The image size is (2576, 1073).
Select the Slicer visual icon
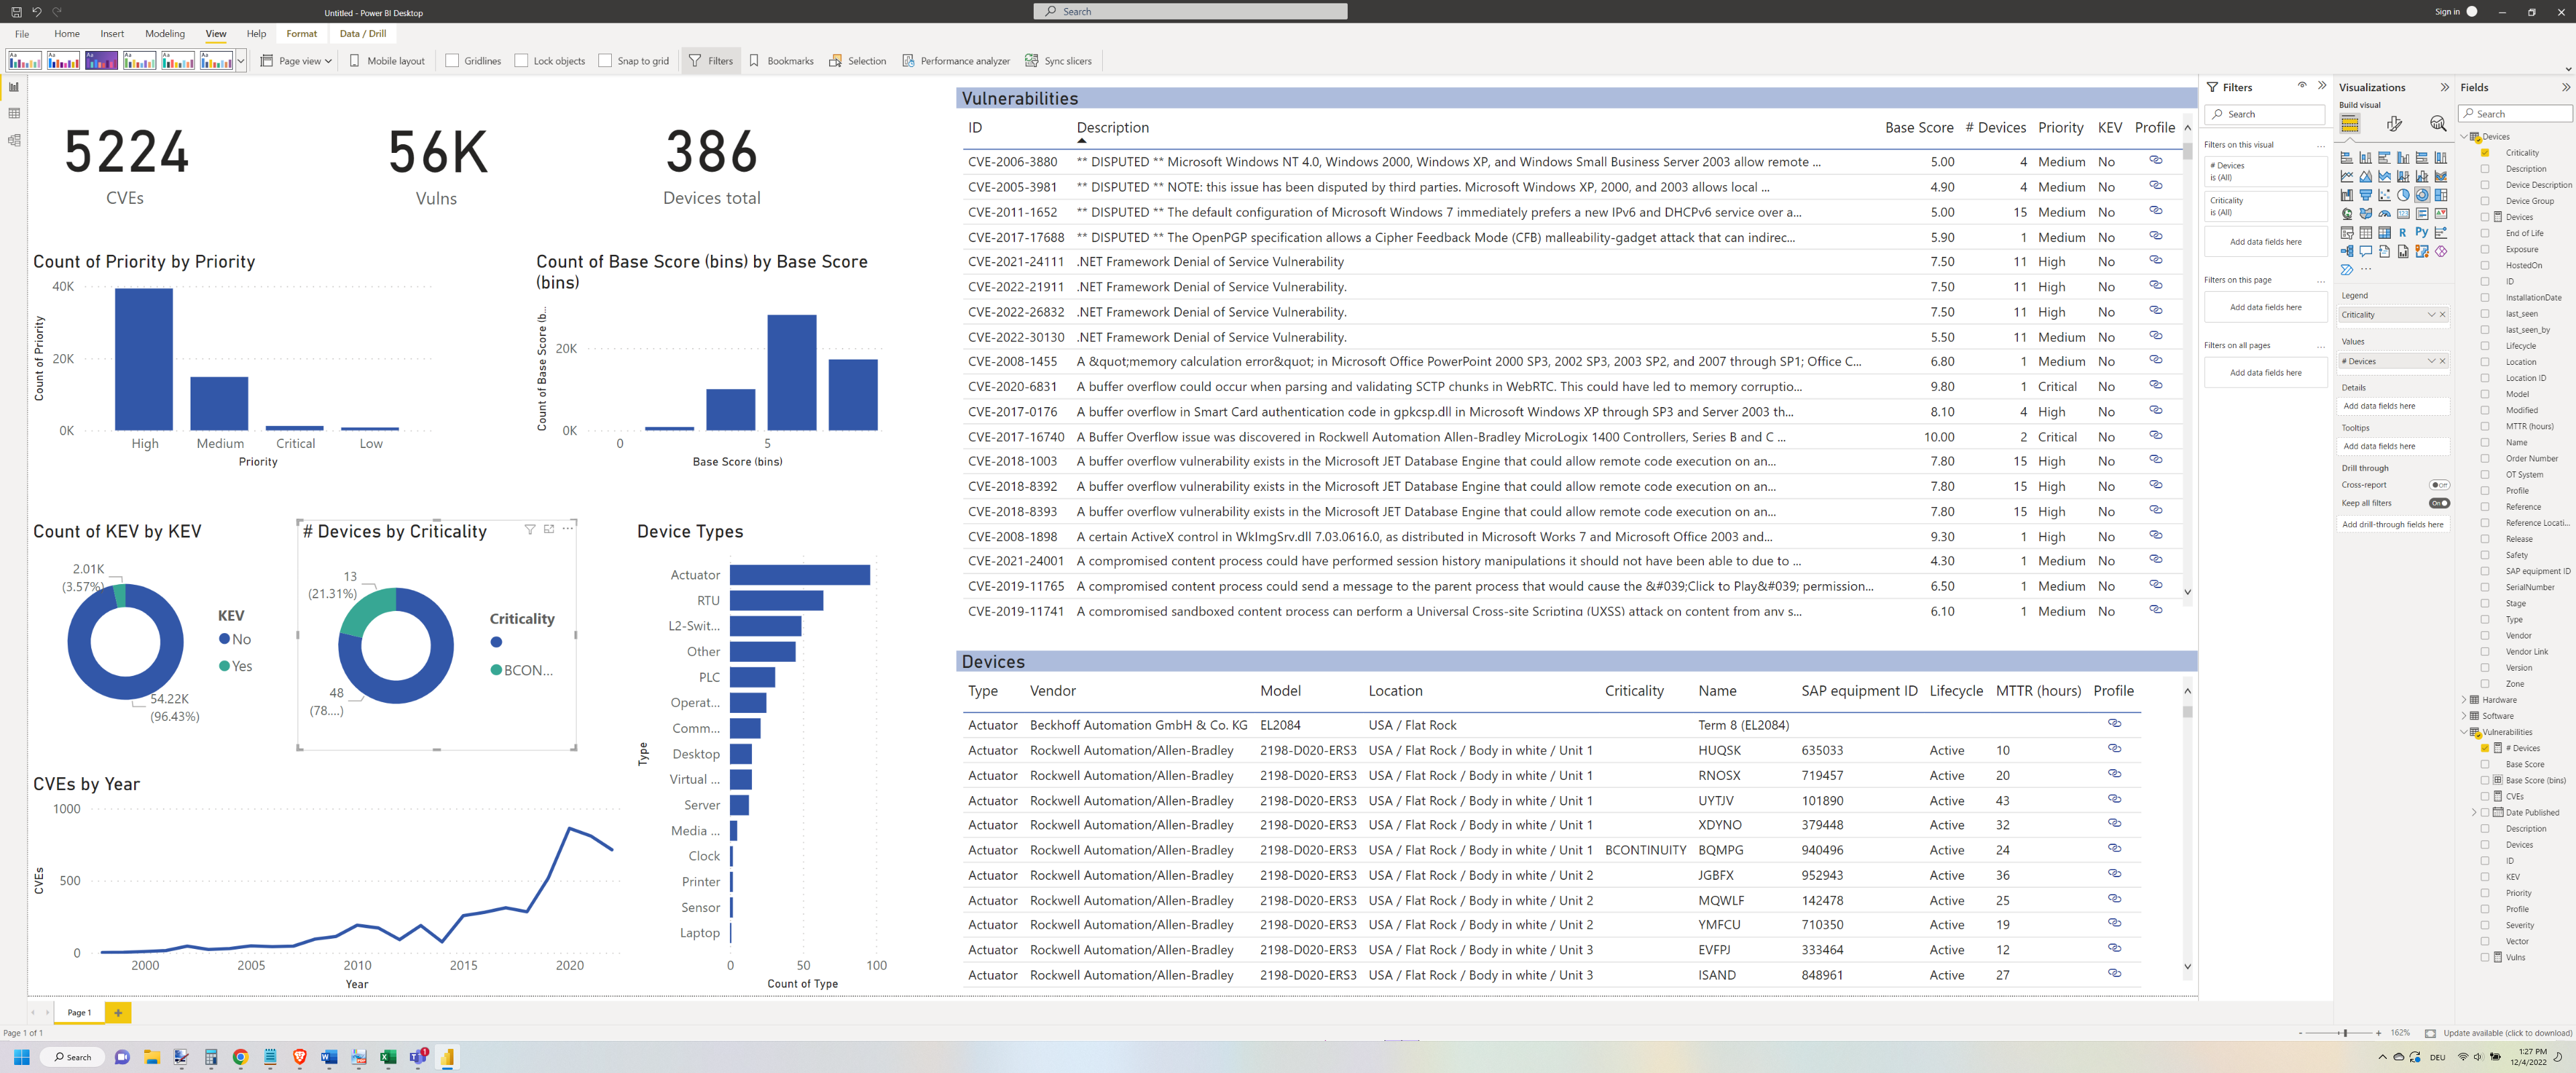2347,232
